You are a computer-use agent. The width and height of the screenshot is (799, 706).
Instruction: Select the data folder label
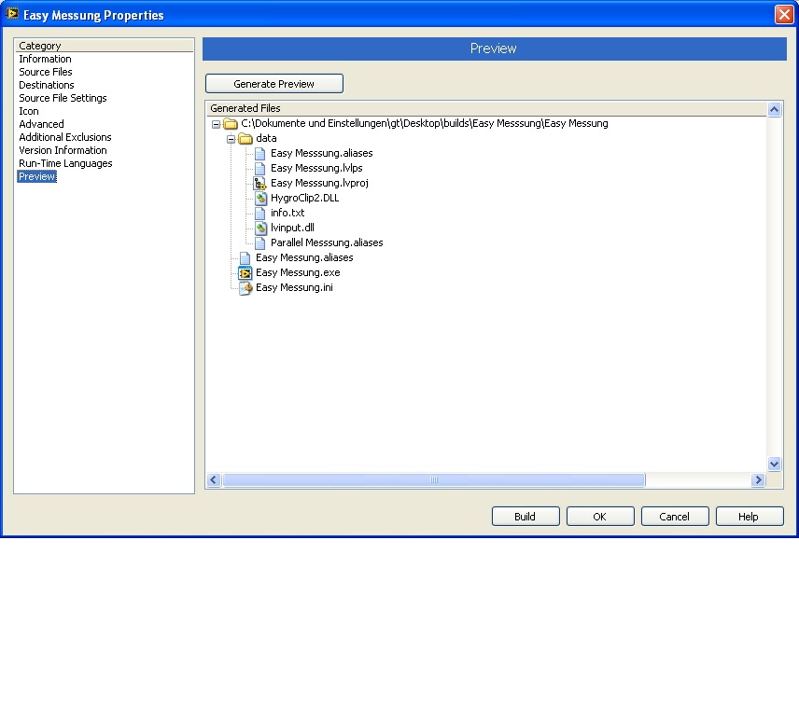[x=266, y=138]
